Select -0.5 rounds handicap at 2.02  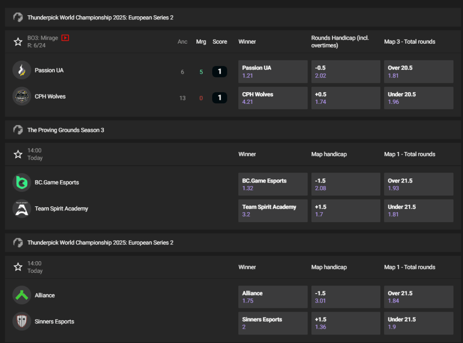tap(346, 72)
